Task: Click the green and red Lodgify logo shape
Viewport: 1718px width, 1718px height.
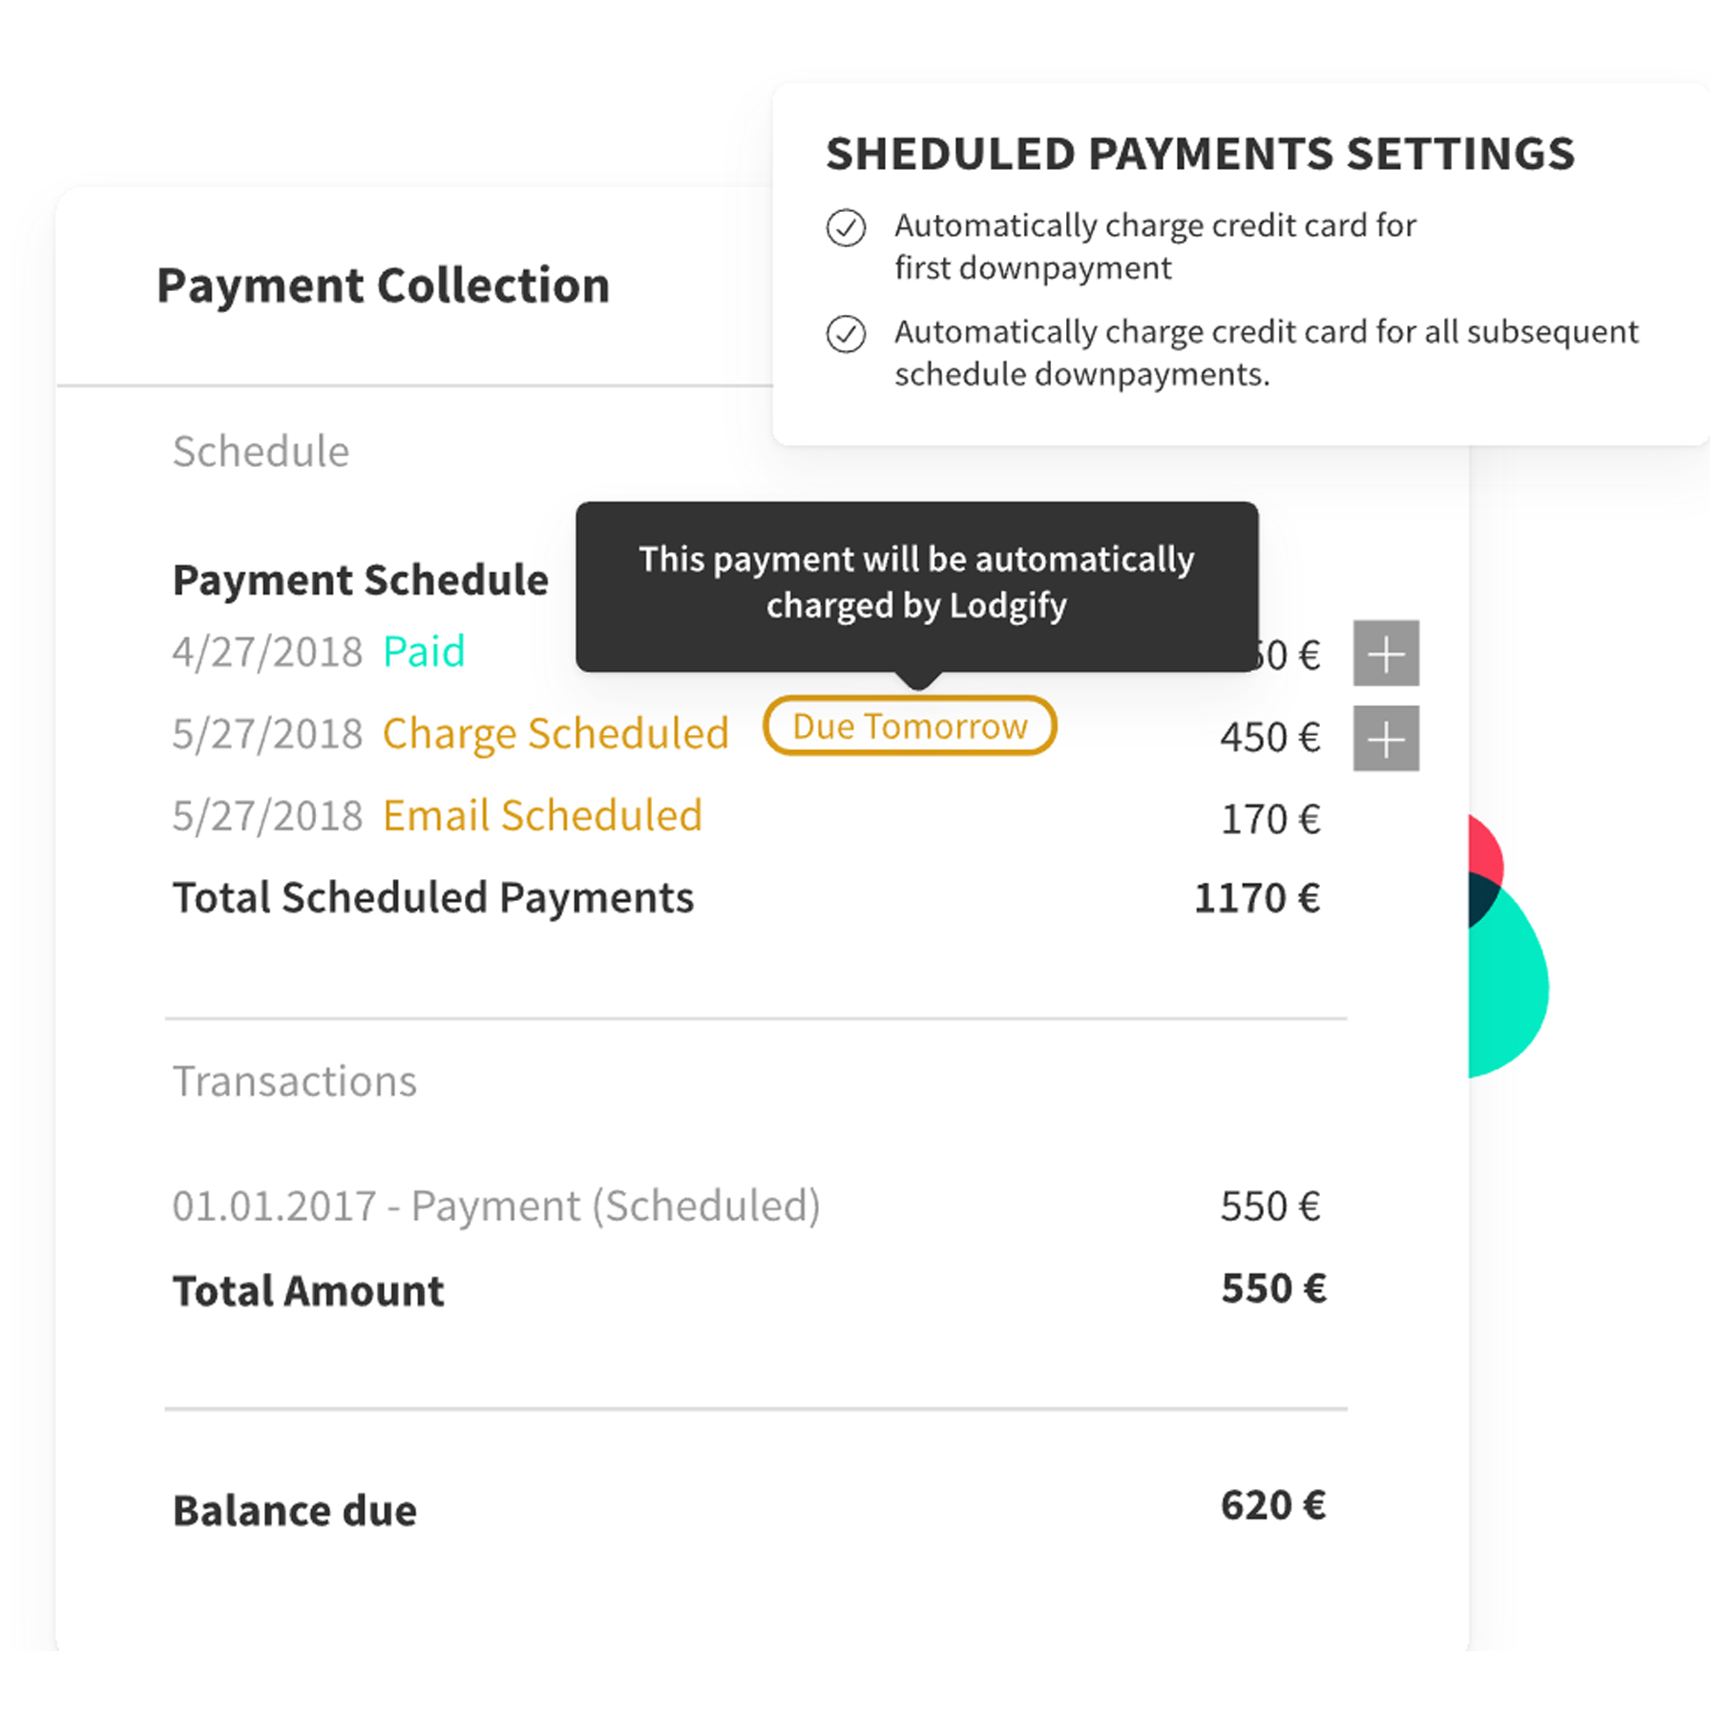Action: 1508,946
